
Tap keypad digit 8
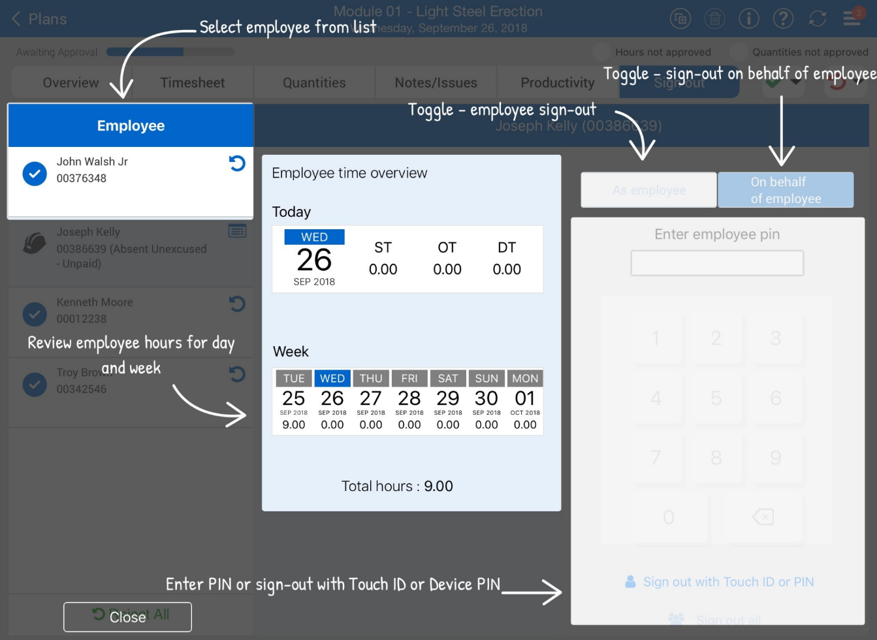tap(716, 458)
